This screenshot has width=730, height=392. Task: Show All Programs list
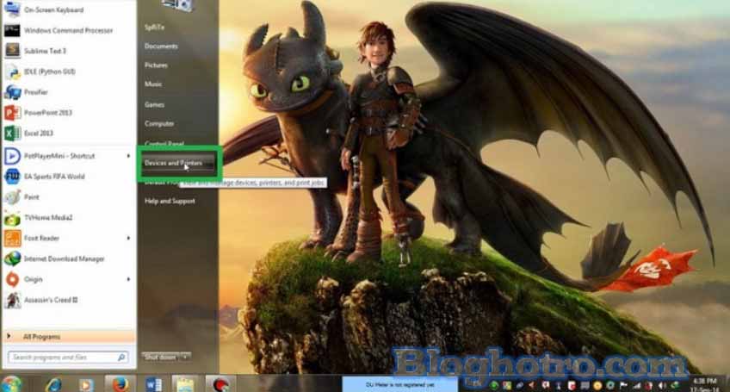[x=41, y=337]
